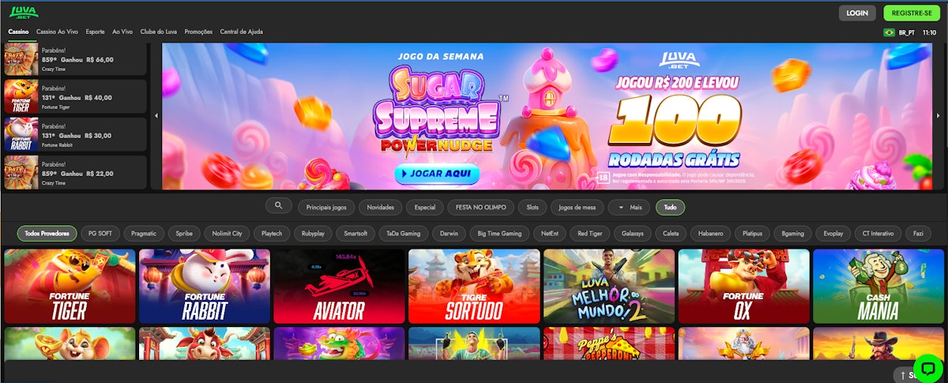948x383 pixels.
Task: Filter by Novidades category
Action: coord(381,208)
